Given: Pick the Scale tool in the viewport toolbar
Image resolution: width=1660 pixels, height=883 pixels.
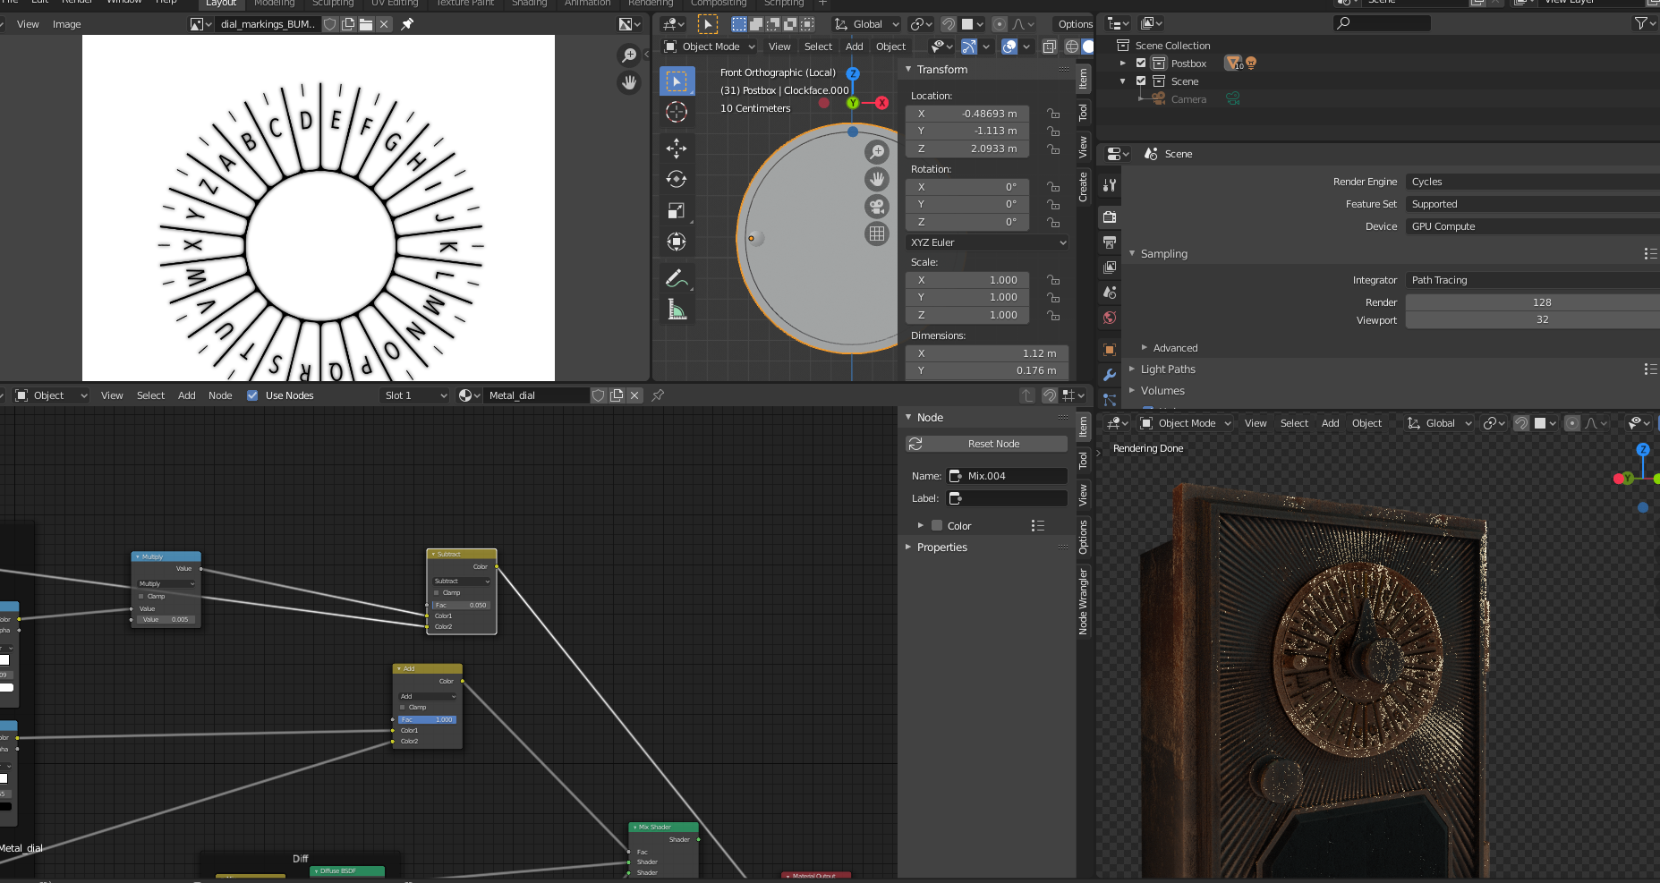Looking at the screenshot, I should click(x=677, y=210).
